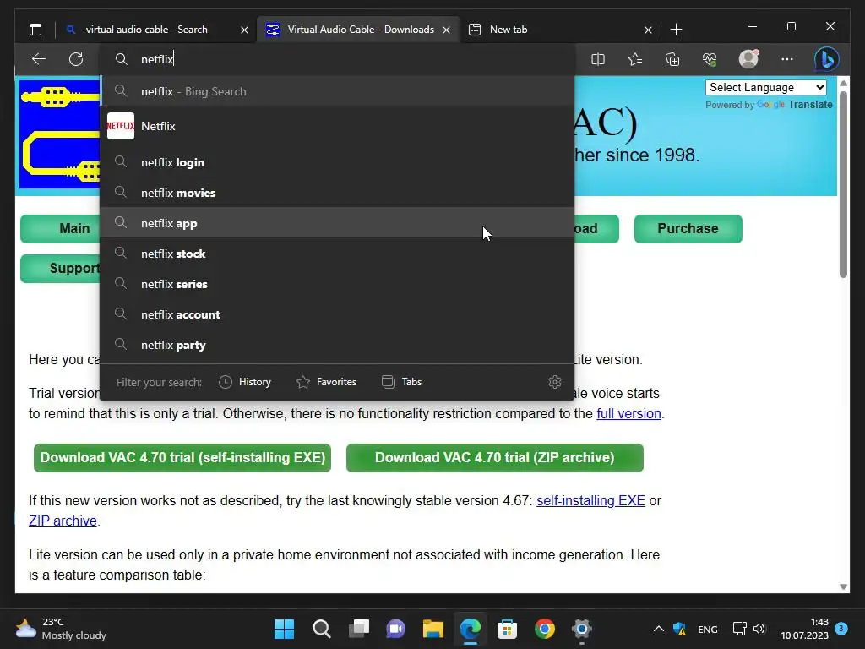This screenshot has height=649, width=865.
Task: Choose the netflix series suggestion
Action: click(x=337, y=284)
